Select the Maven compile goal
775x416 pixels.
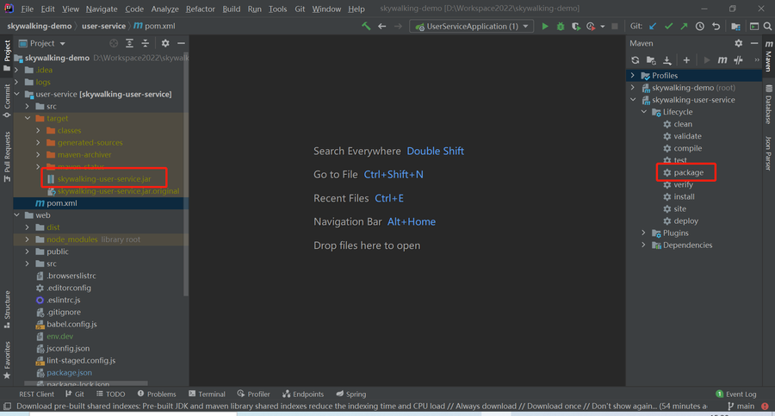687,148
